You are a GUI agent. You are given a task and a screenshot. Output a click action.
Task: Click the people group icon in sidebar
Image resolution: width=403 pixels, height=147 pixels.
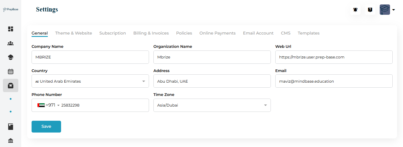pos(11,43)
